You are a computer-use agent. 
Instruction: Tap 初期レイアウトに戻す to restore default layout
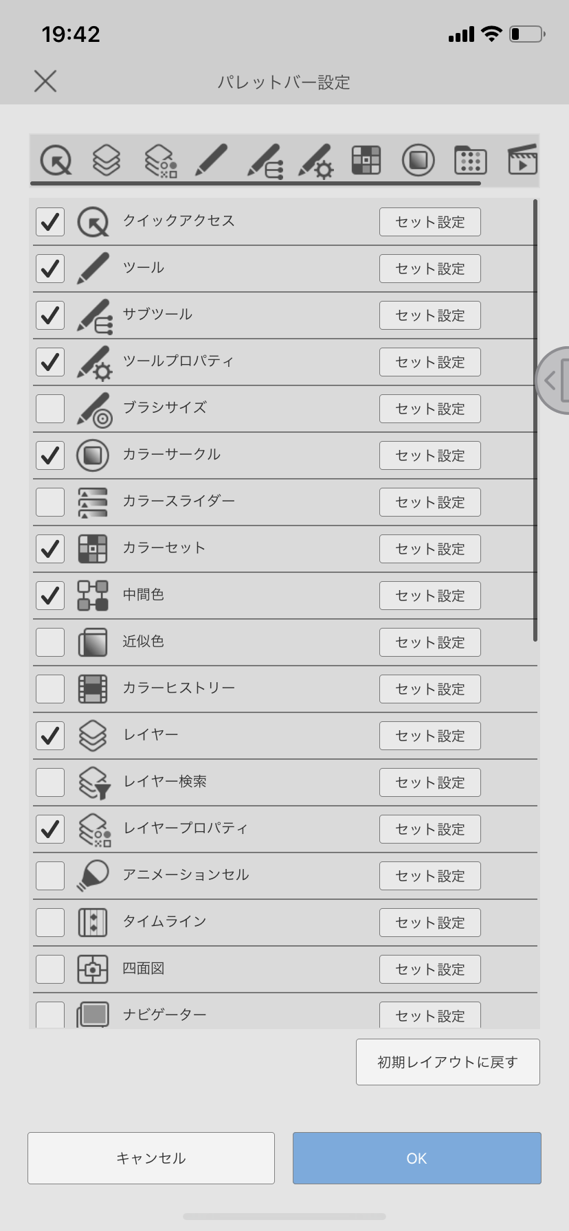click(447, 1061)
